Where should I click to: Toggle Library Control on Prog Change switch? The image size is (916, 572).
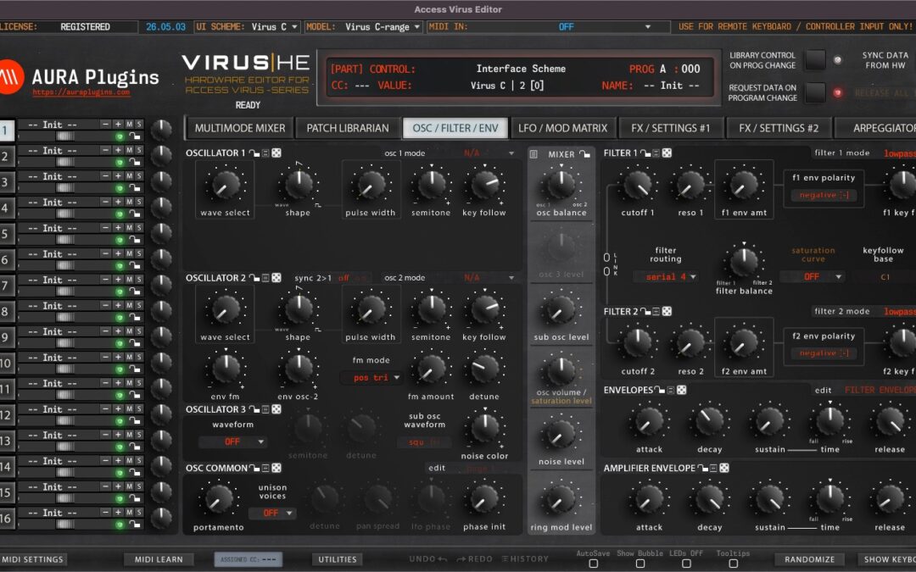tap(815, 59)
